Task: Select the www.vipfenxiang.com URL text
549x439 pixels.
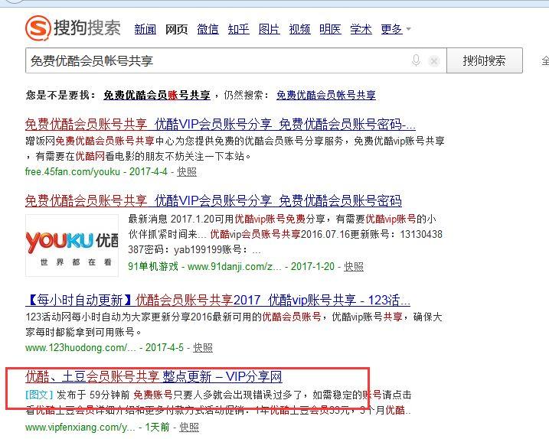Action: click(x=80, y=427)
